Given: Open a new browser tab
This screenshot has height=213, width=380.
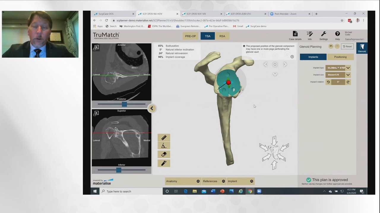Looking at the screenshot, I should pyautogui.click(x=316, y=14).
